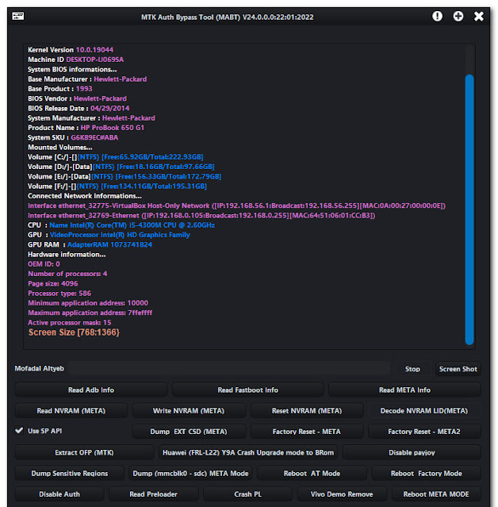This screenshot has width=498, height=507.
Task: Click the plus circle icon
Action: pyautogui.click(x=458, y=16)
